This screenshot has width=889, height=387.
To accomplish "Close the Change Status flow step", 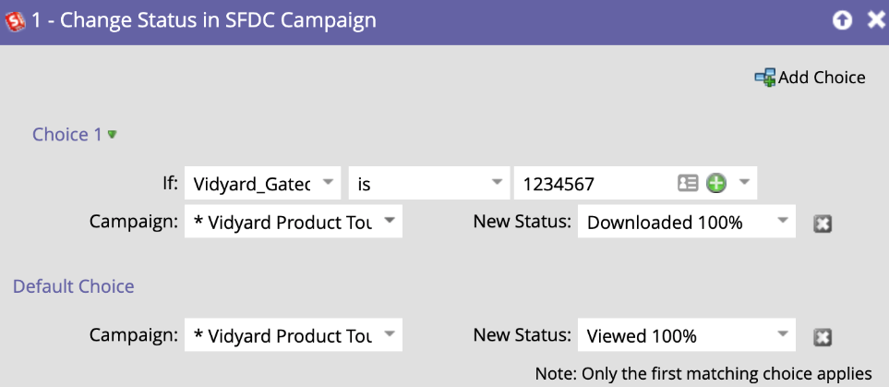I will pyautogui.click(x=876, y=21).
